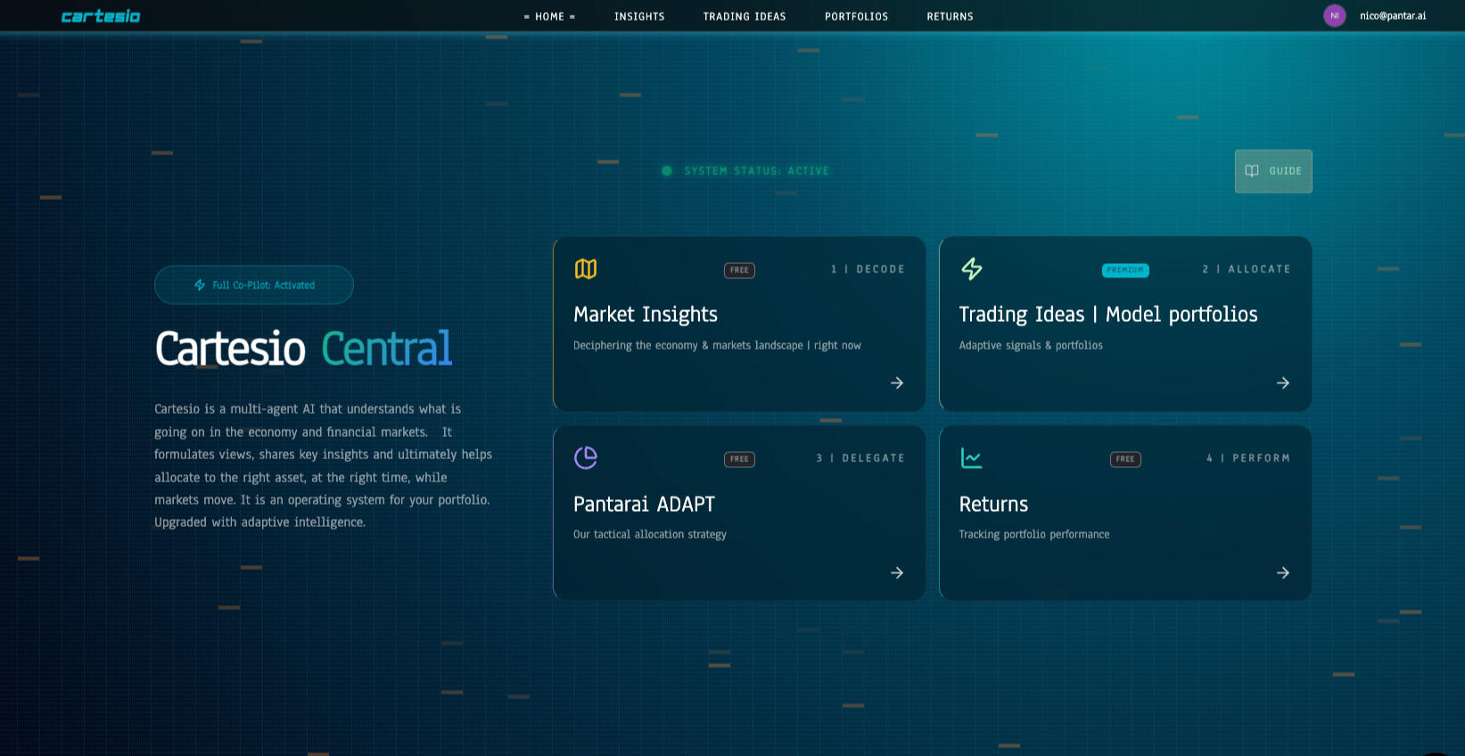Viewport: 1465px width, 756px height.
Task: Click line chart icon on Returns card
Action: pyautogui.click(x=972, y=457)
